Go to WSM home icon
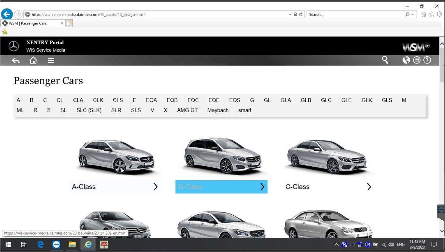445x252 pixels. click(x=33, y=60)
